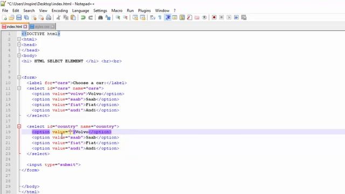The width and height of the screenshot is (345, 194).
Task: Click the Copy toolbar icon
Action: click(x=66, y=18)
